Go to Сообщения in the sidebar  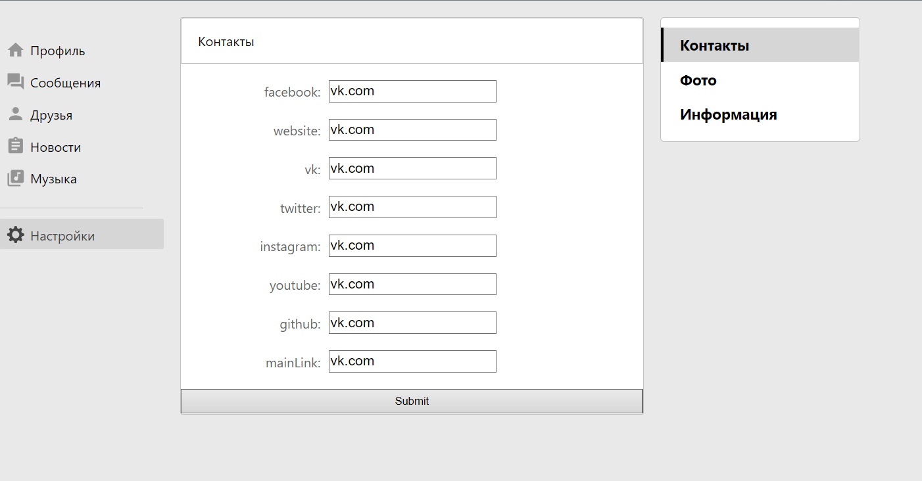click(66, 83)
